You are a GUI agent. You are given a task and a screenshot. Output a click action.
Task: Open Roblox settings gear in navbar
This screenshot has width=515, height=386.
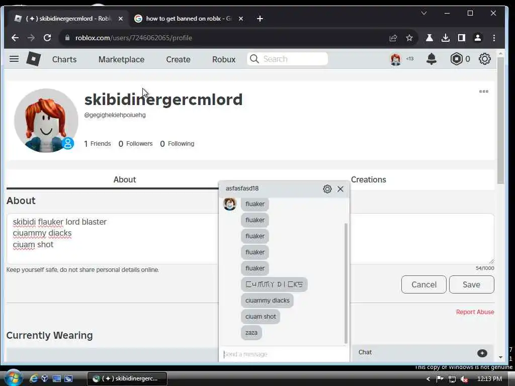[x=484, y=59]
